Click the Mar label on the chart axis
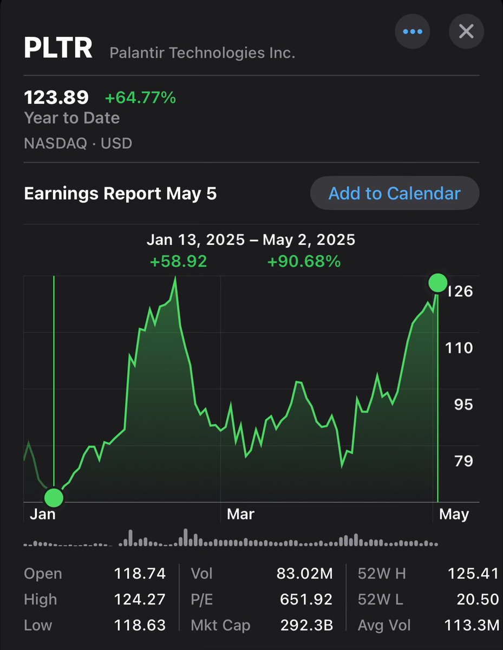This screenshot has height=650, width=503. tap(240, 514)
